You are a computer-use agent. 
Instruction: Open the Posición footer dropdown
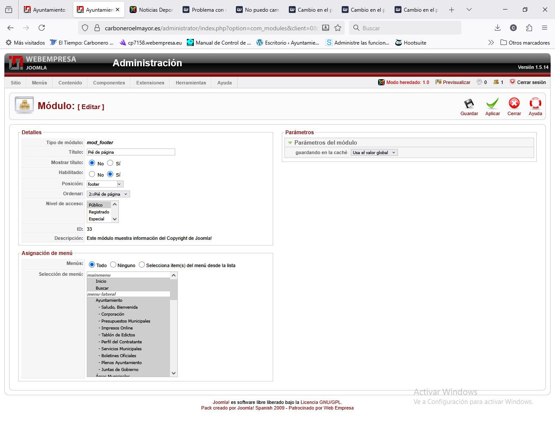(105, 184)
